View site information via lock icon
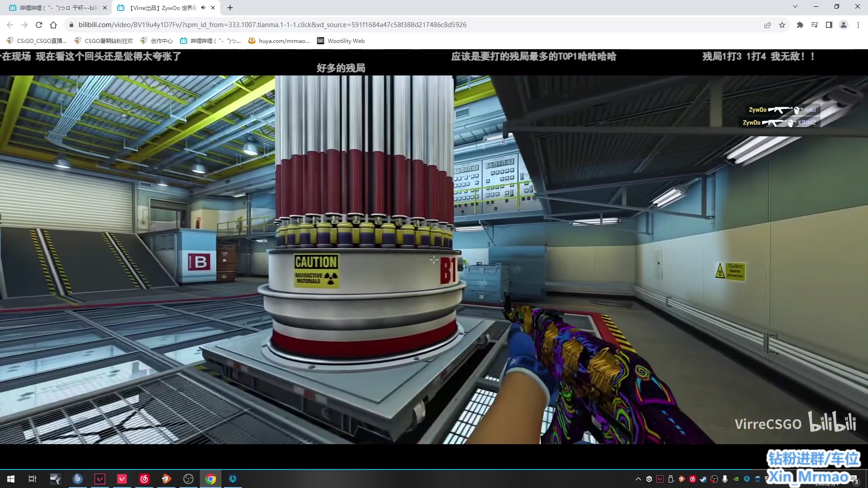The image size is (868, 488). pyautogui.click(x=71, y=25)
